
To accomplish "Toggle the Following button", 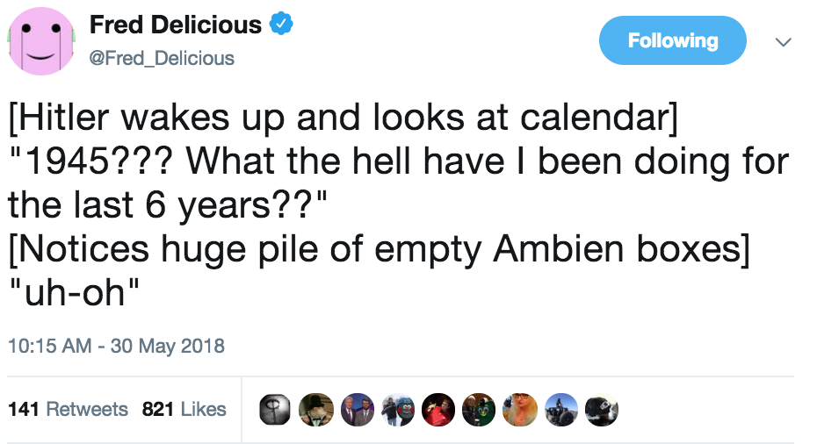I will [672, 40].
